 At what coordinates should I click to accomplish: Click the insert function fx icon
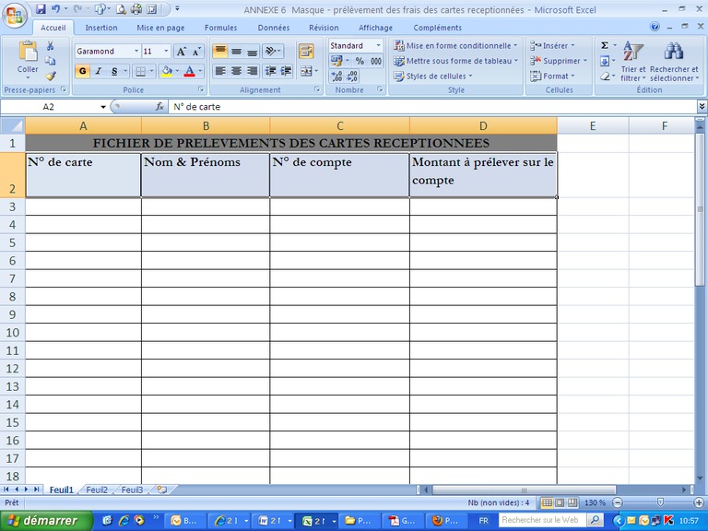(x=159, y=107)
